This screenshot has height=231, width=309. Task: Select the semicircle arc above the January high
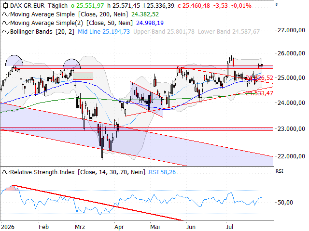[14, 60]
